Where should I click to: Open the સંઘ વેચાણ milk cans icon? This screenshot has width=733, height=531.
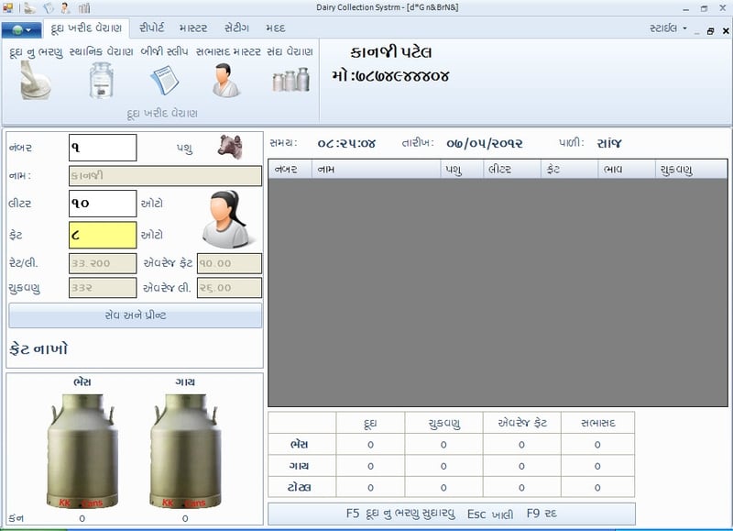(290, 80)
